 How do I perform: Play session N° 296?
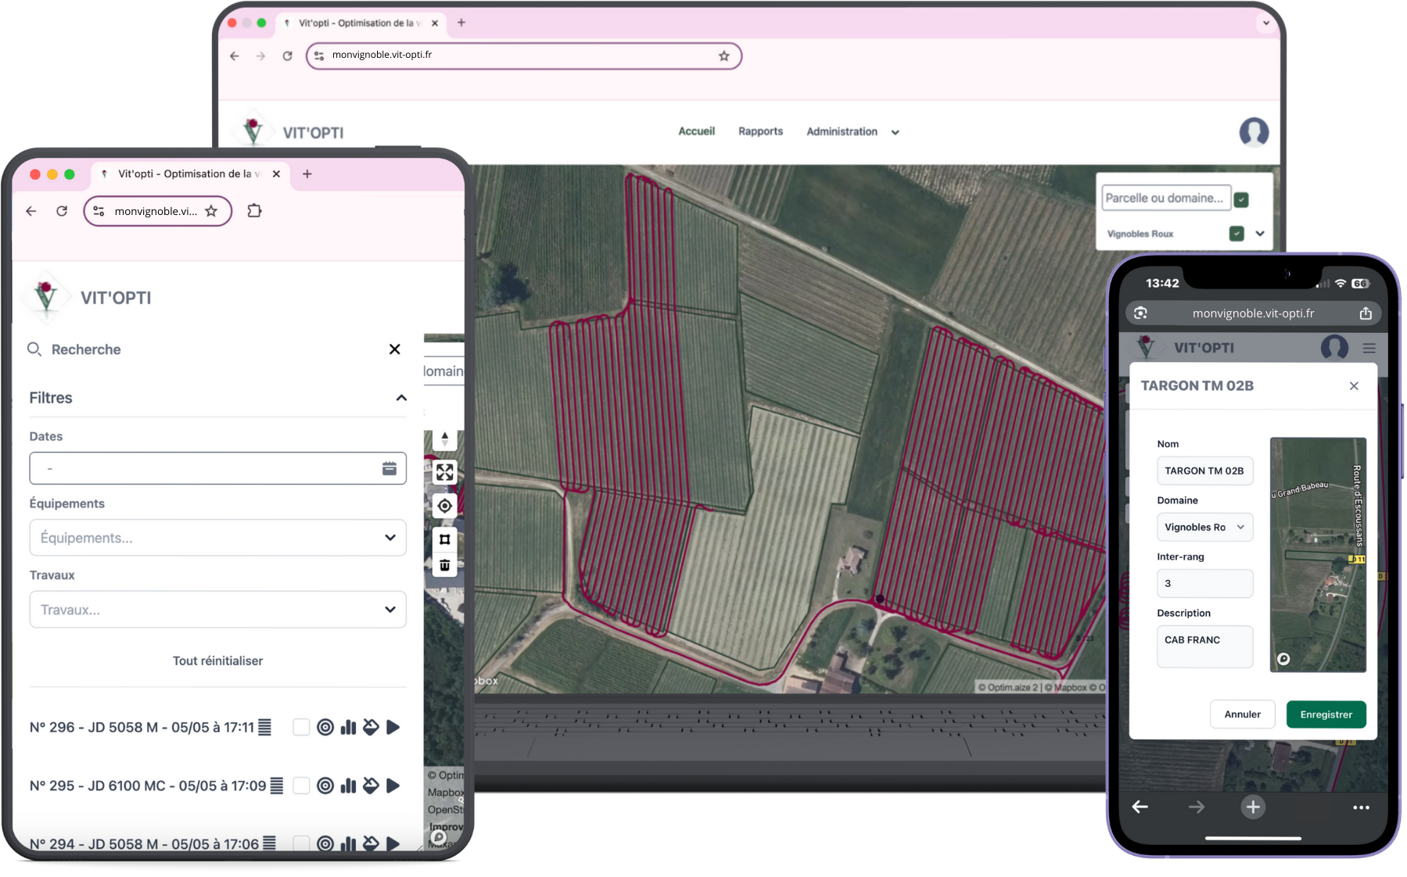pos(393,728)
